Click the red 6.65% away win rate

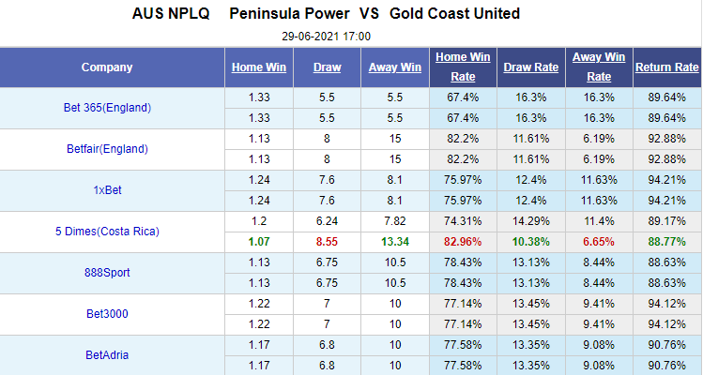tap(599, 242)
